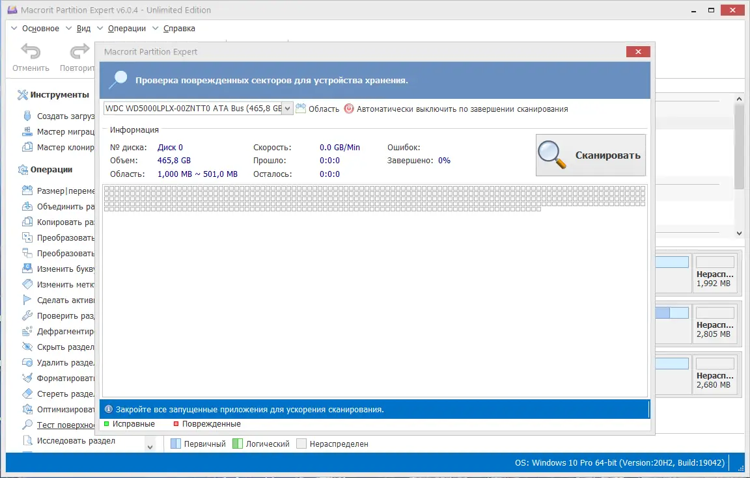Click the scroll-up arrow in disk list
Screen dimensions: 750x478
tap(739, 99)
